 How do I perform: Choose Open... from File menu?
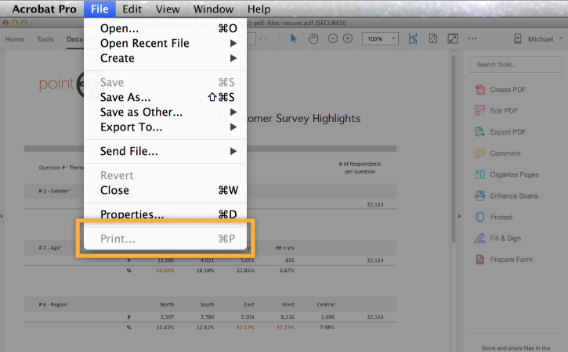tap(165, 28)
